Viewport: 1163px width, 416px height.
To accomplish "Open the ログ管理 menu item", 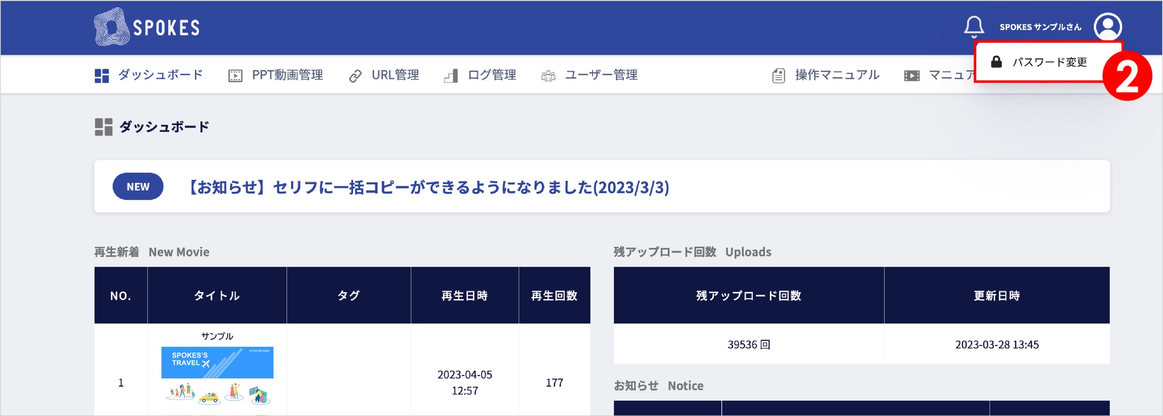I will coord(491,75).
